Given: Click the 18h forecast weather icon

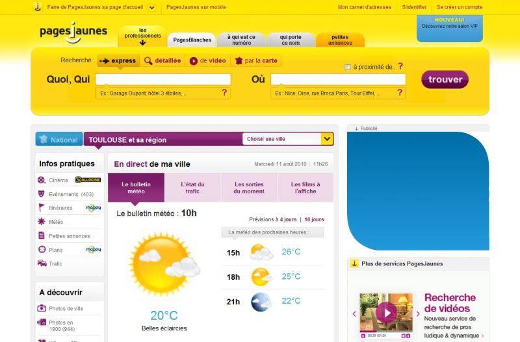Looking at the screenshot, I should tap(262, 276).
